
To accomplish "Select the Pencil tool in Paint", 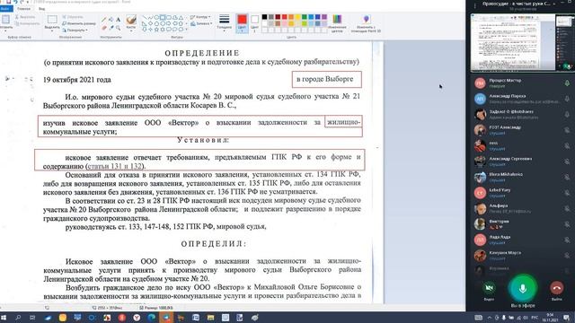I will coord(104,20).
